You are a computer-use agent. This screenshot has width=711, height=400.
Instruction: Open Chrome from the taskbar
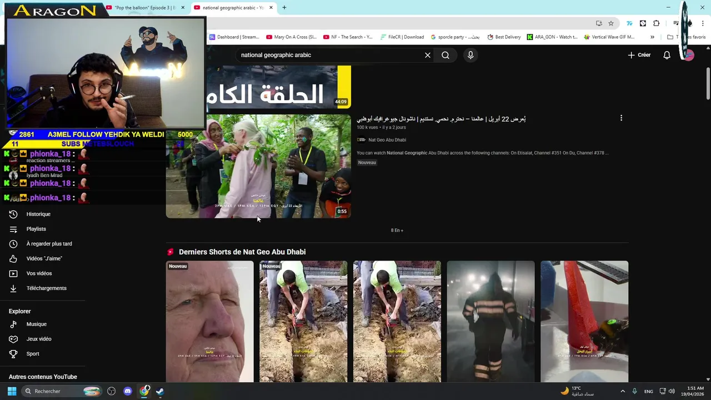(144, 391)
